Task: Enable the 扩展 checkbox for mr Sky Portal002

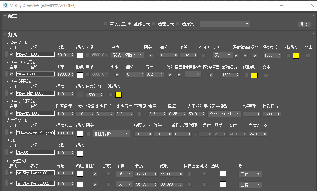Action: [108, 184]
